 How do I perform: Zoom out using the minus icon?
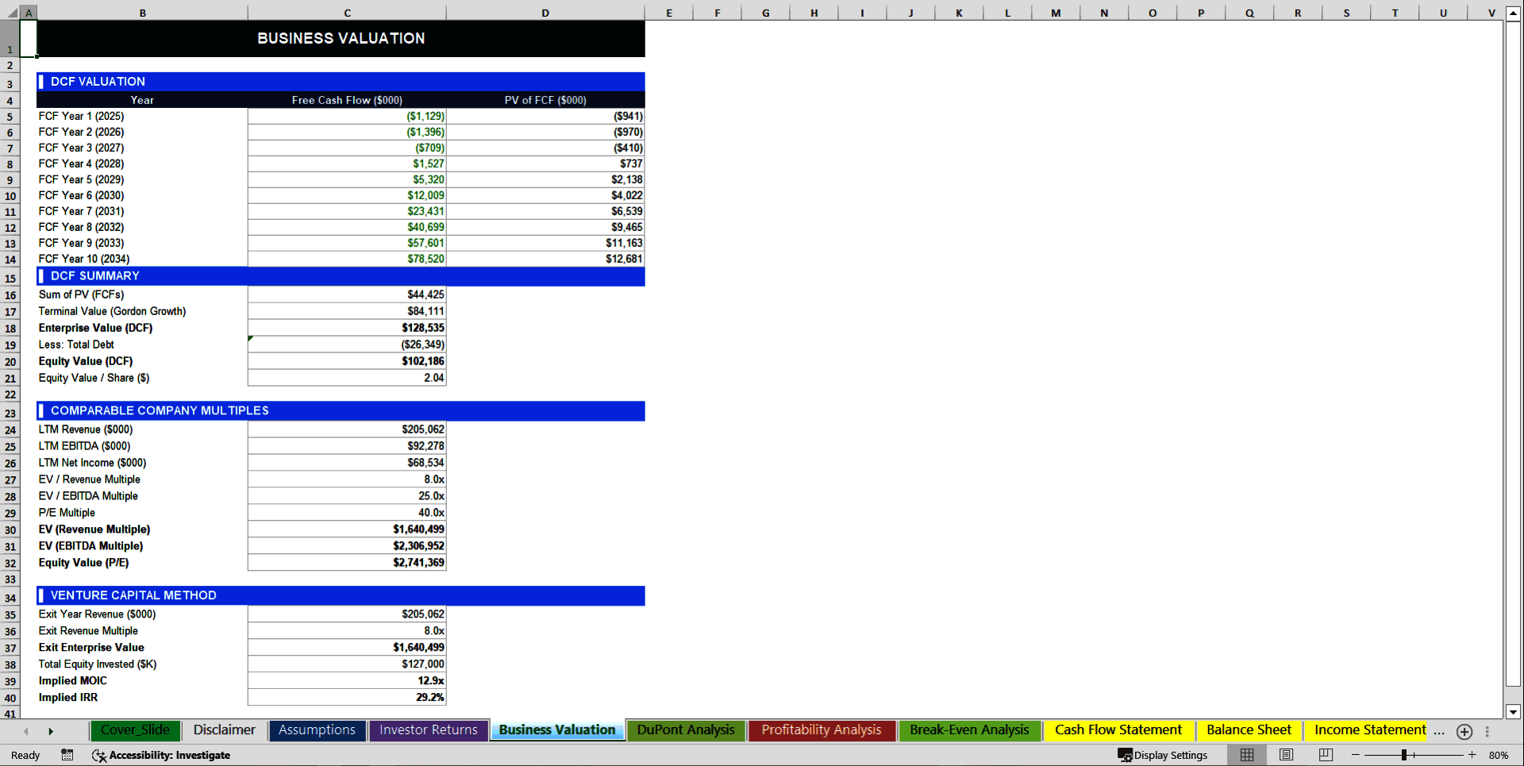(1357, 755)
